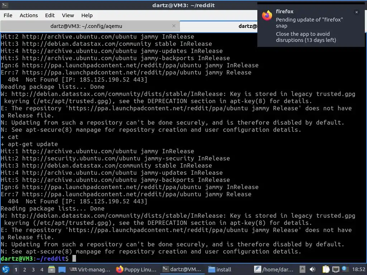Open the clipboard manager tray icon
This screenshot has width=367, height=275.
[x=326, y=269]
